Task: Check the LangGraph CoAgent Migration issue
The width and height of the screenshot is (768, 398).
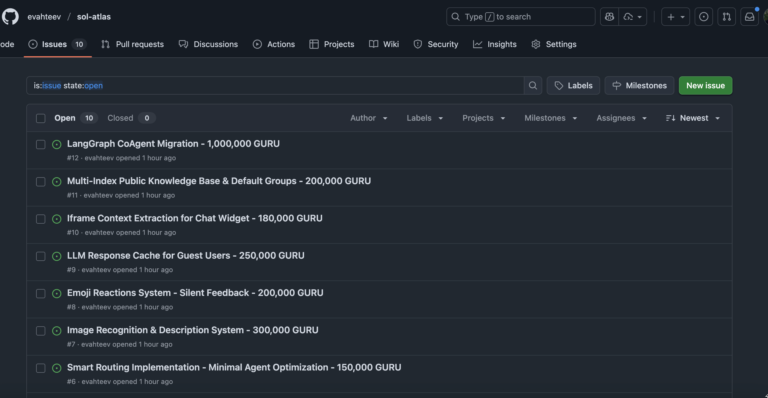Action: tap(40, 145)
